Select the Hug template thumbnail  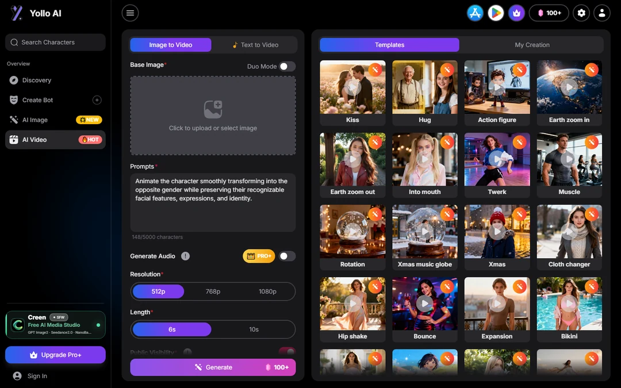[x=425, y=87]
